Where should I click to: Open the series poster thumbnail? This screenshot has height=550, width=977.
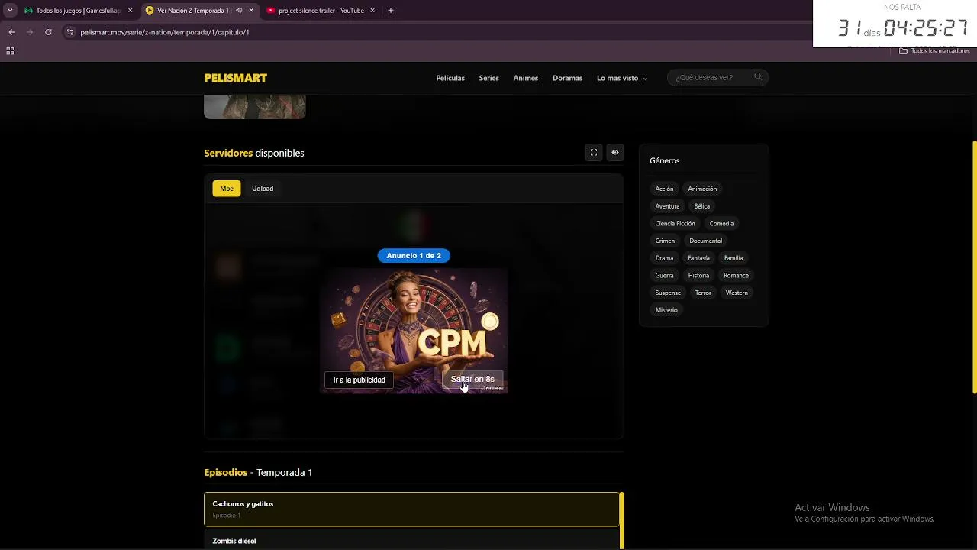pyautogui.click(x=255, y=107)
